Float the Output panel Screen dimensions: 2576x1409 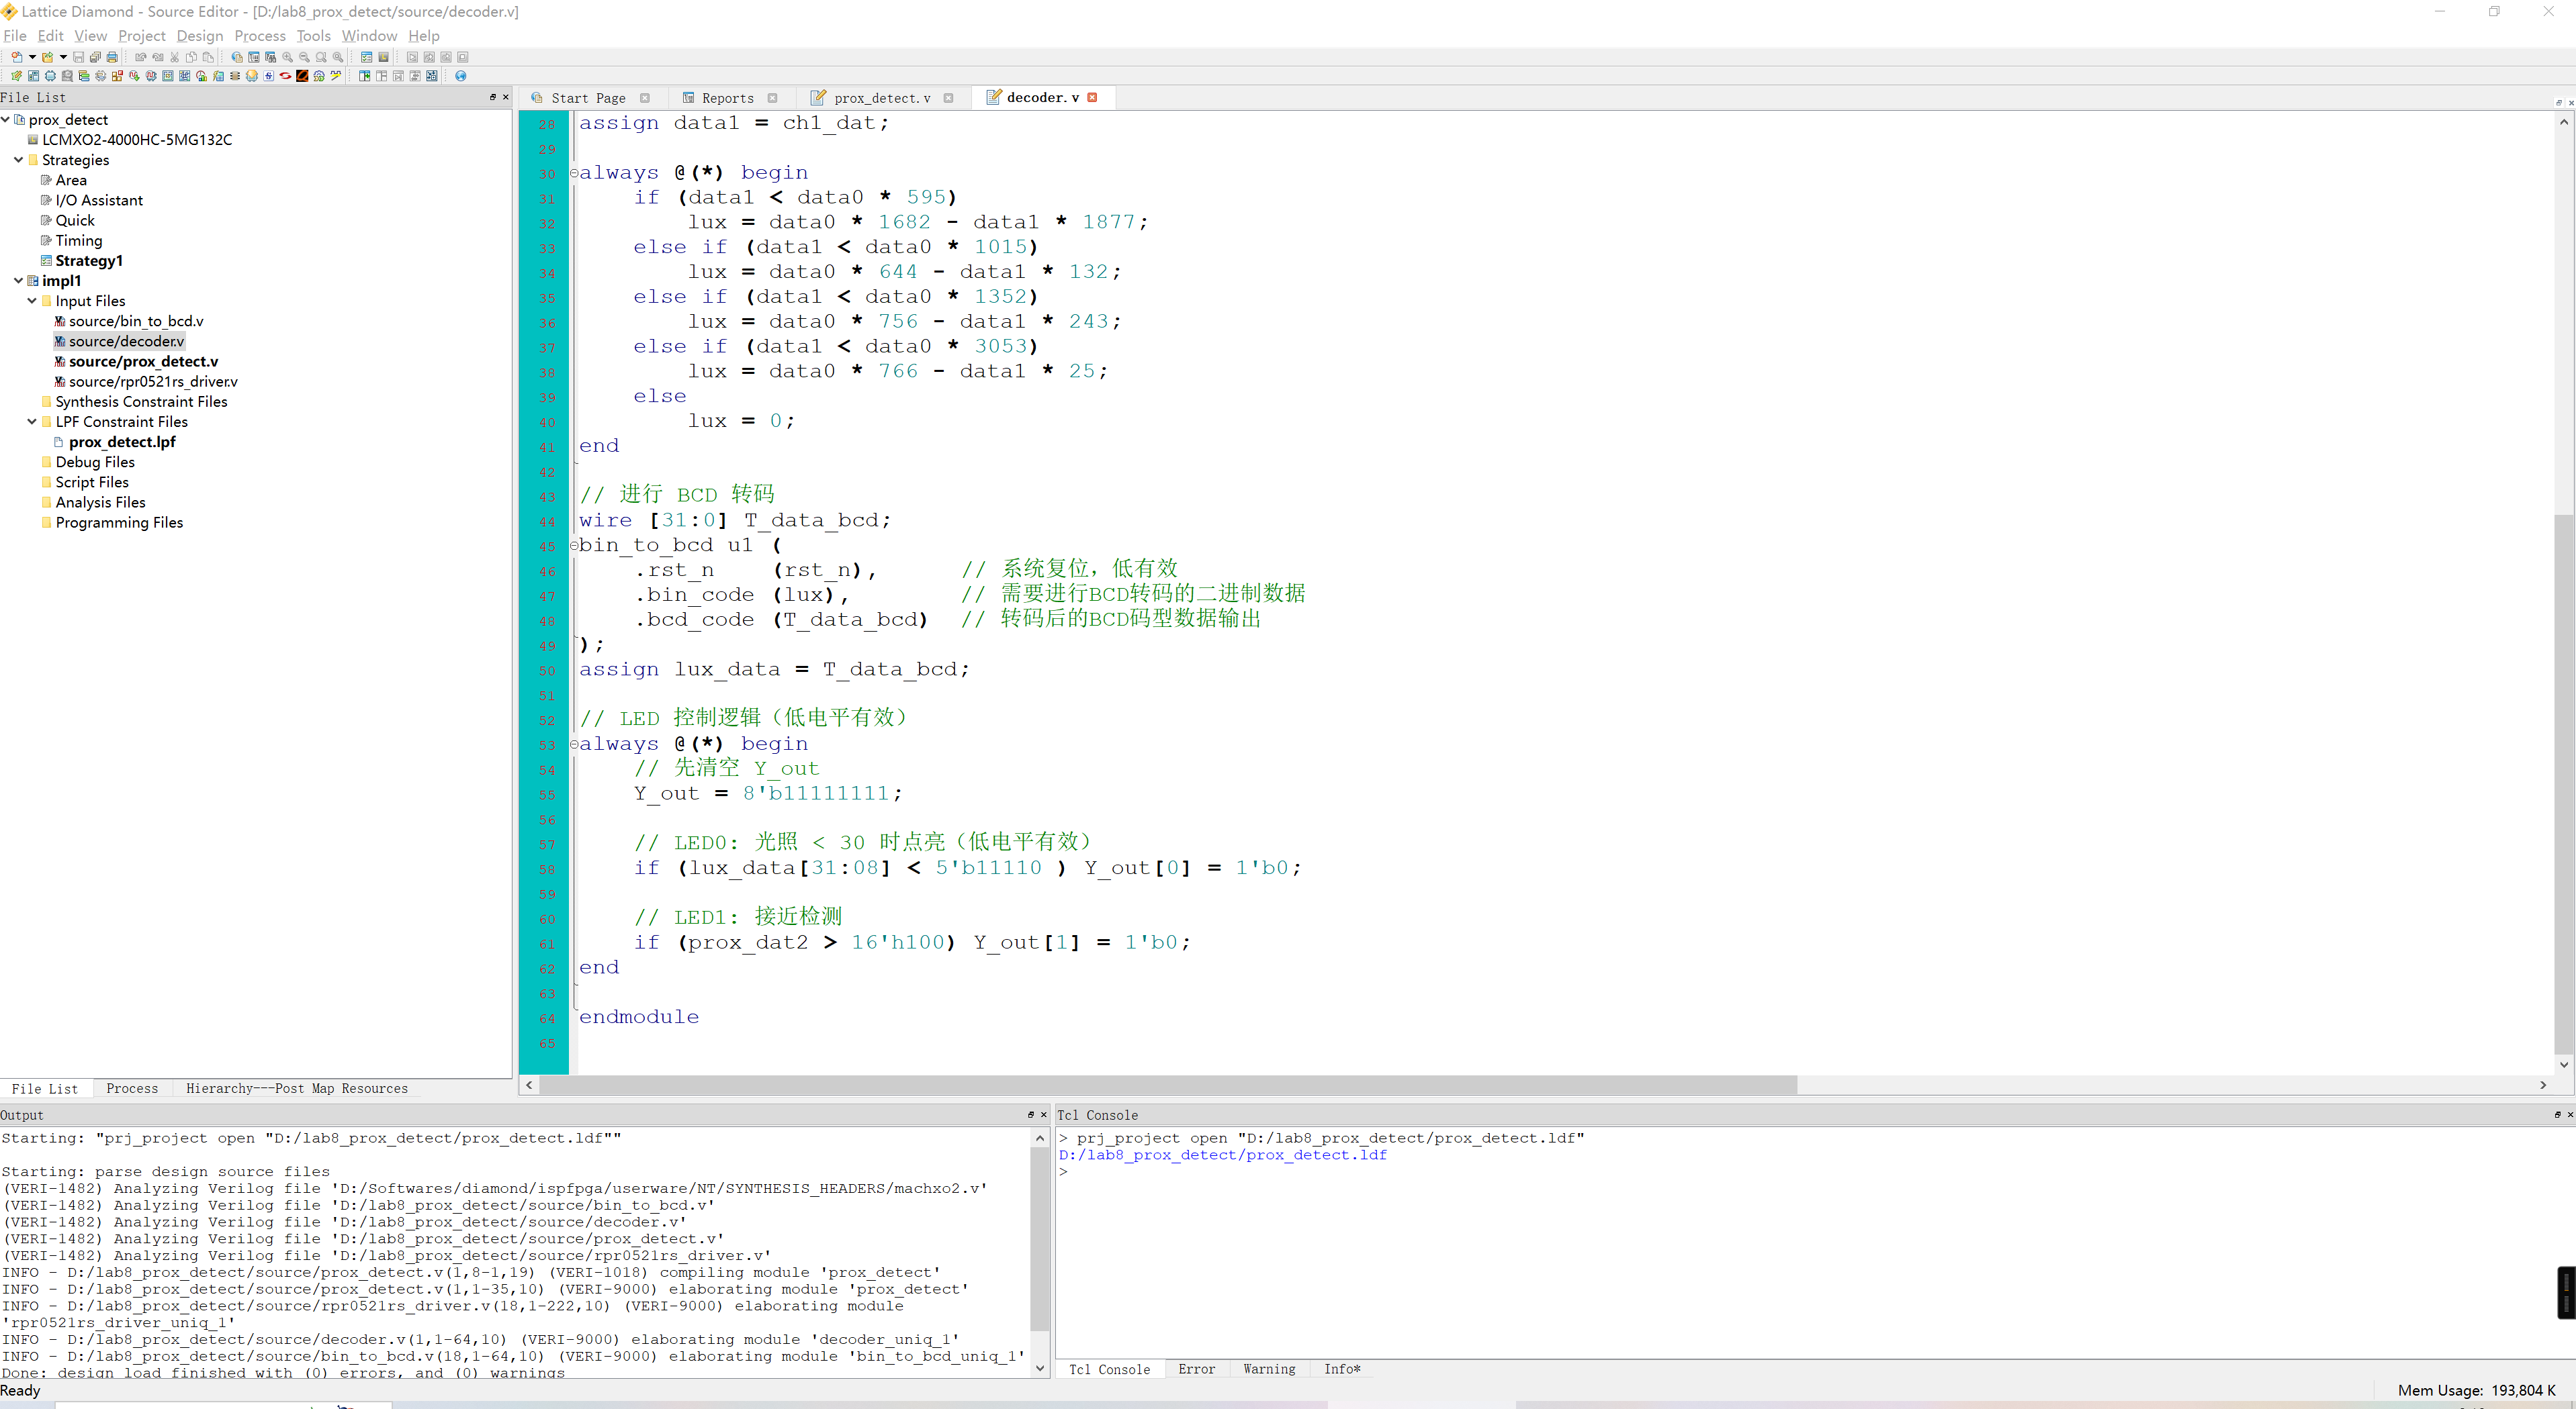[1031, 1114]
